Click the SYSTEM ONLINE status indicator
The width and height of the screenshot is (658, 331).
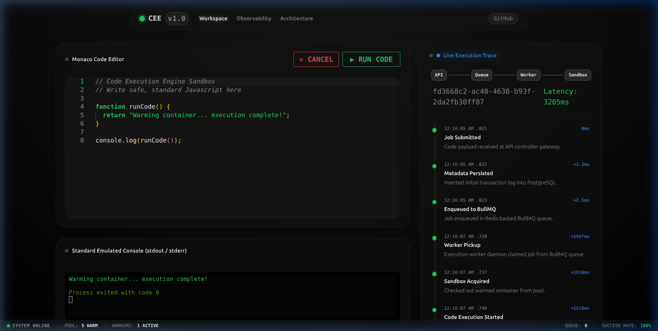click(28, 326)
